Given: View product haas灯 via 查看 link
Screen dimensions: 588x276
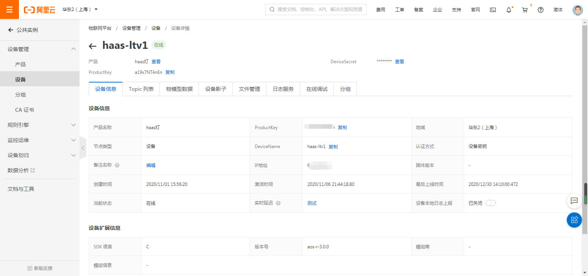Looking at the screenshot, I should click(x=156, y=62).
